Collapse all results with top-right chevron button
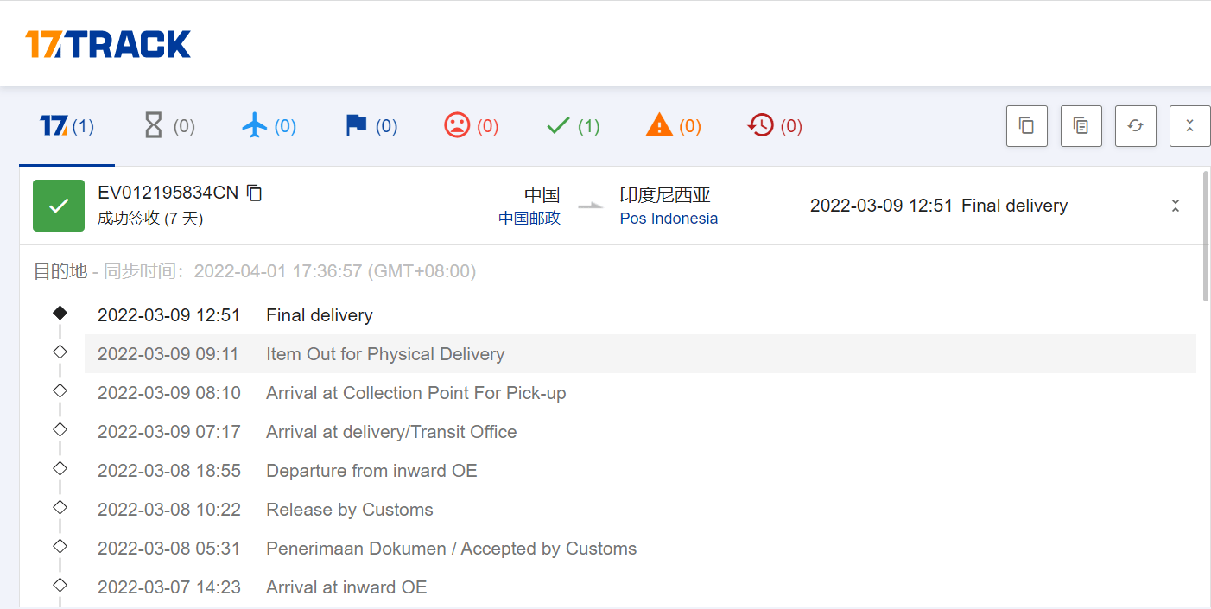The height and width of the screenshot is (609, 1211). pyautogui.click(x=1190, y=126)
